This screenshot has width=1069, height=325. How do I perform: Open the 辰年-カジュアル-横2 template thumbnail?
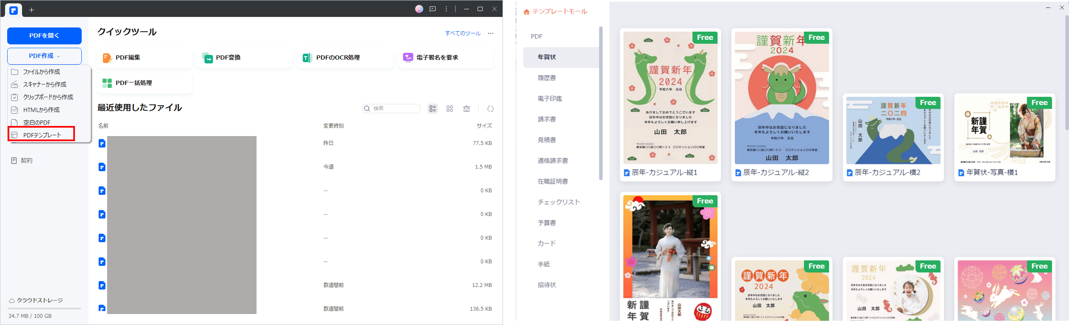(x=893, y=131)
